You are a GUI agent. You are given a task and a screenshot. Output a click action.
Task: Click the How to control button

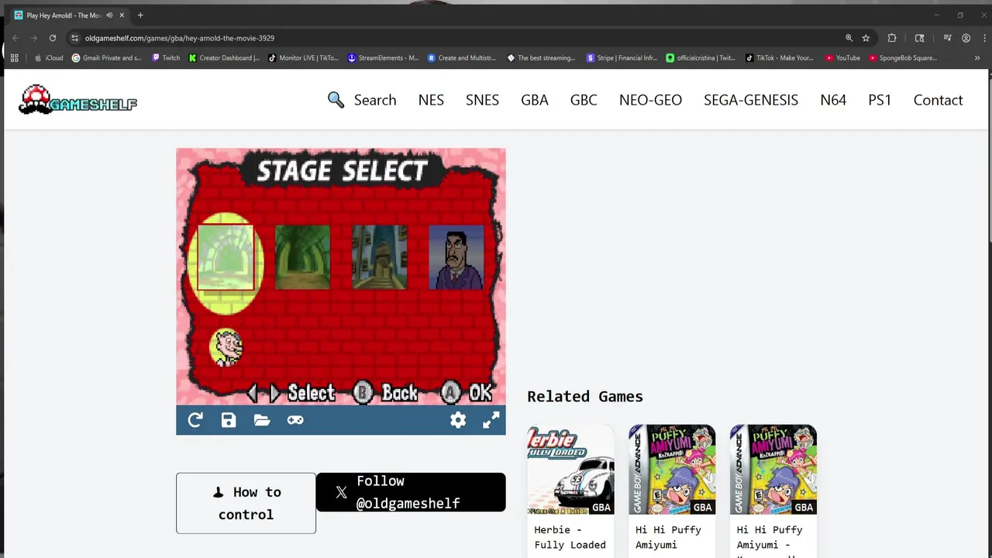(x=246, y=503)
